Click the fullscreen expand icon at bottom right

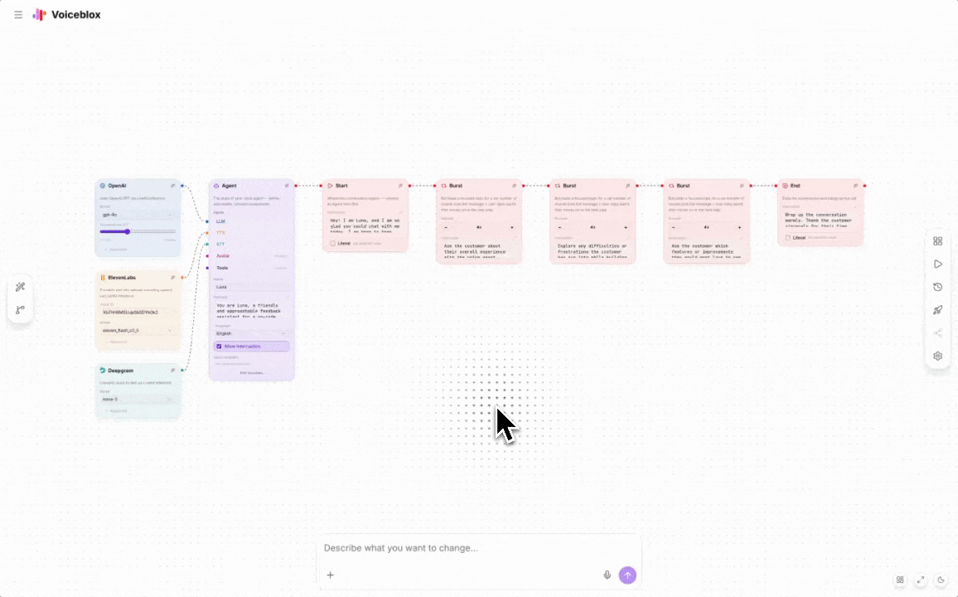[921, 580]
